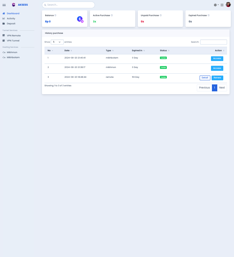Click the Expired Purchase info icon

208,15
